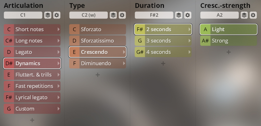
Task: Open the Articulation gear settings
Action: pyautogui.click(x=57, y=15)
